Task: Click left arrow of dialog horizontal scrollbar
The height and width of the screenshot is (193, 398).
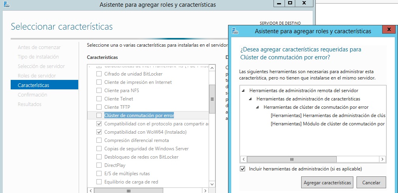Action: click(243, 159)
